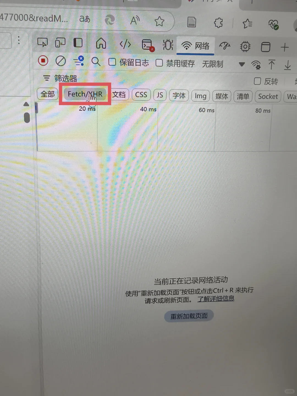Click the 重新加载页面 button
Image resolution: width=297 pixels, height=396 pixels.
coord(189,316)
